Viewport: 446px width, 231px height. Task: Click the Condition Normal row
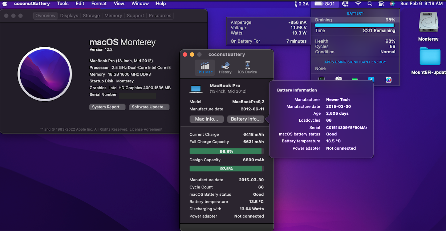coord(355,52)
